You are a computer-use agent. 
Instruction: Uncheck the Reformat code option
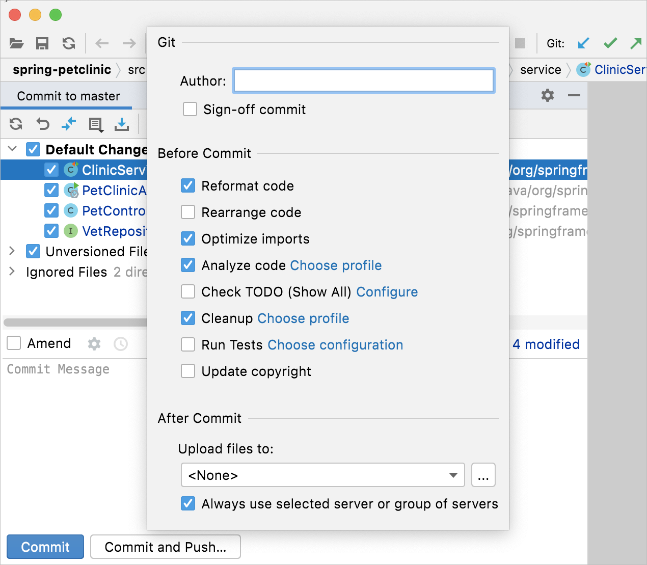pos(188,185)
